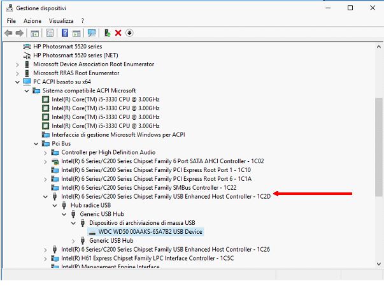Select Sistema compatibile ACPI Microsoft folder icon
The width and height of the screenshot is (384, 302).
click(36, 90)
